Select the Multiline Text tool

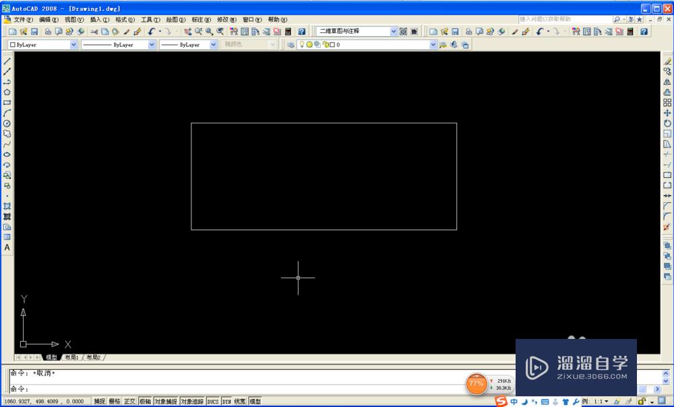[x=7, y=247]
